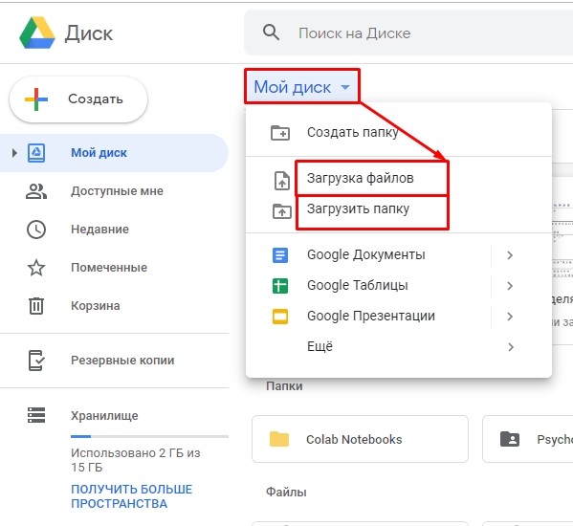Click the green Google Таблицы icon
573x526 pixels.
pos(280,286)
